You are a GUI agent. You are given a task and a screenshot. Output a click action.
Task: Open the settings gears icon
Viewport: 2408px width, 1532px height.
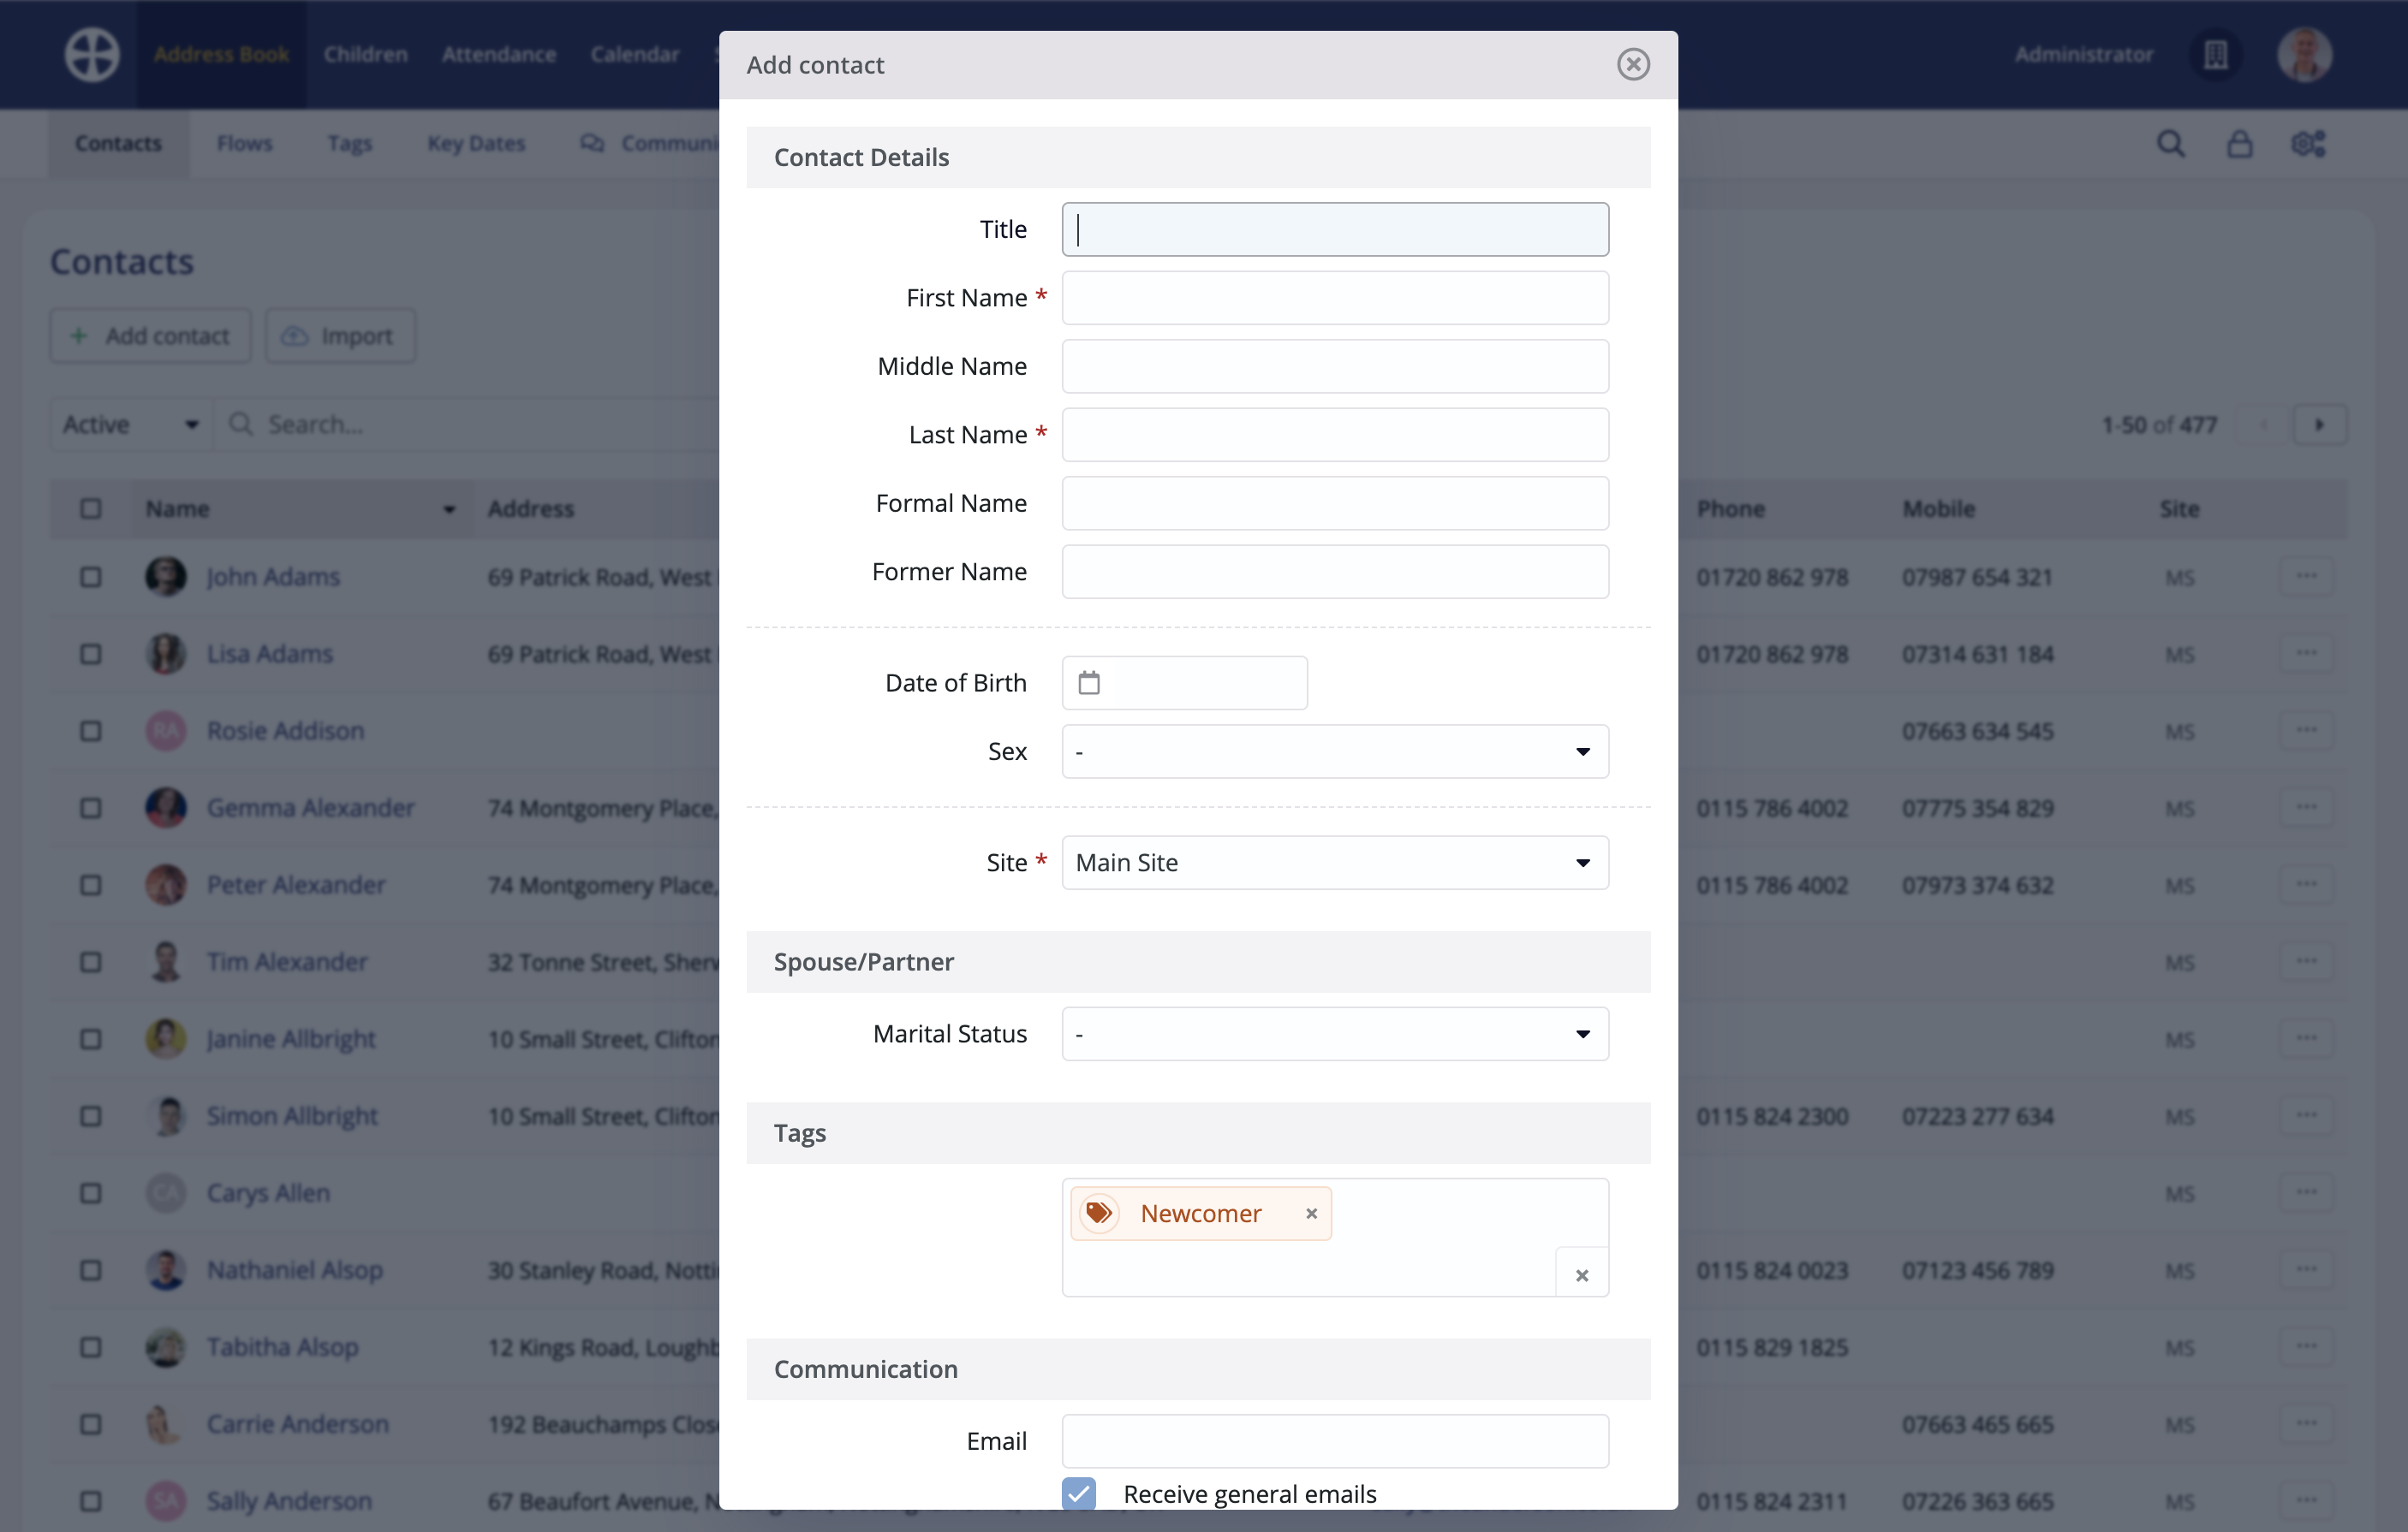pos(2308,144)
